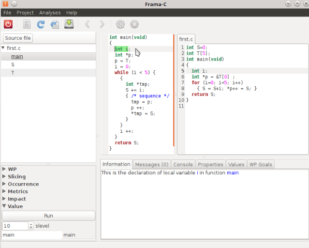The image size is (309, 248).
Task: Click the forward navigation arrow
Action: point(102,24)
